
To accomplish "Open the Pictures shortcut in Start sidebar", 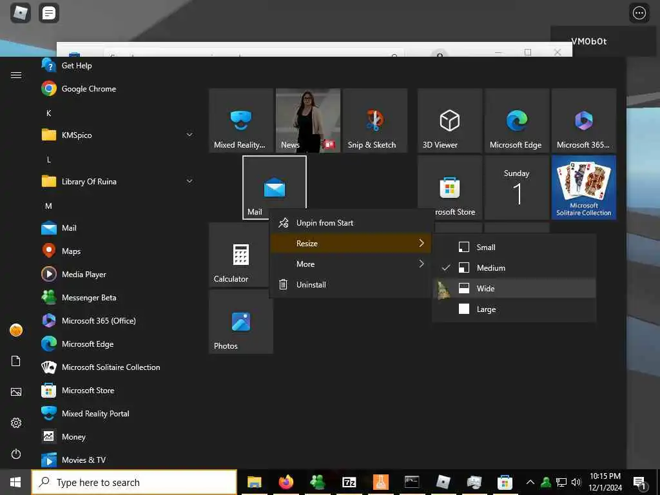I will [16, 392].
